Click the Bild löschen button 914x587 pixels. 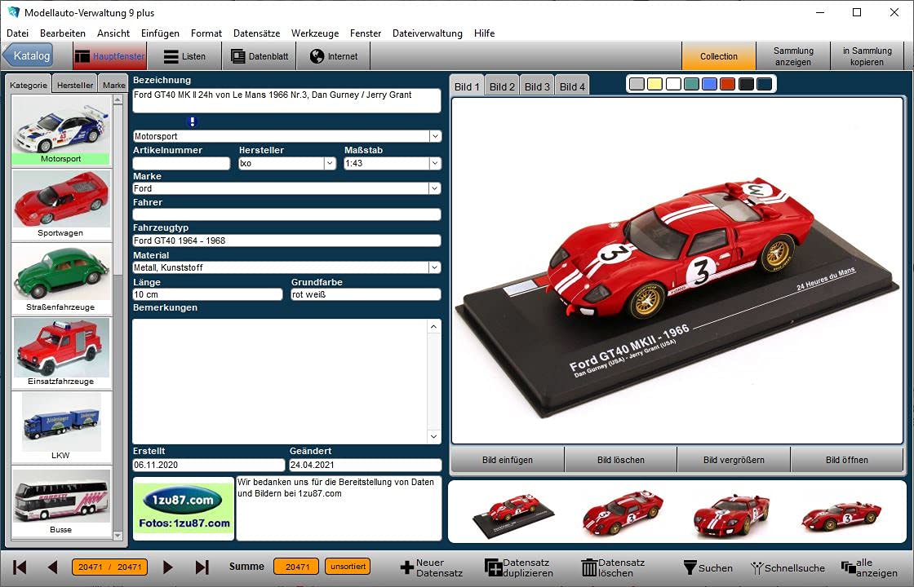pos(621,460)
